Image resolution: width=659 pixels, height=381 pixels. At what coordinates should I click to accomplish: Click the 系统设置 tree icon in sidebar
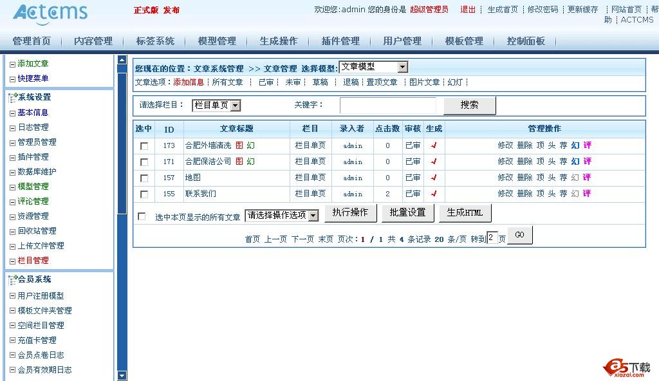click(x=12, y=97)
